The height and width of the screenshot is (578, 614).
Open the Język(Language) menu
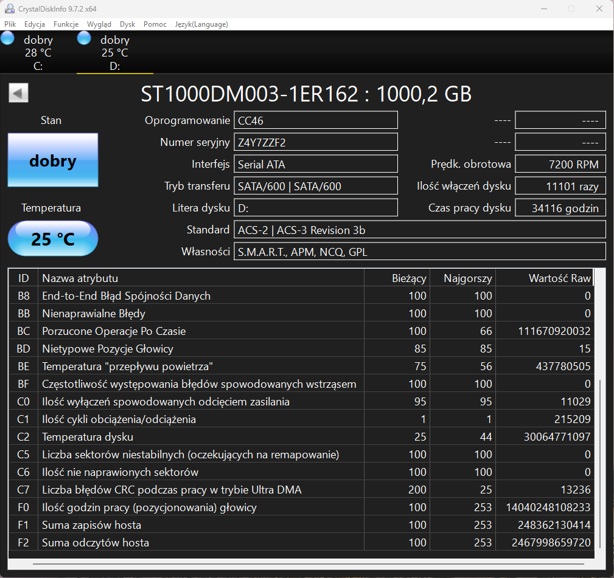click(201, 24)
